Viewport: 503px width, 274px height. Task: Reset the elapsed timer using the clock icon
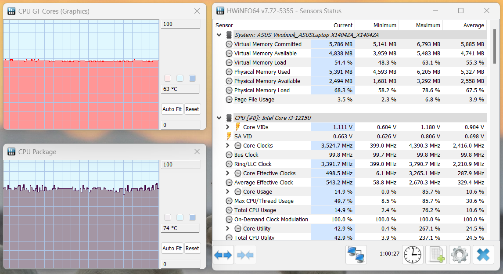coord(413,255)
